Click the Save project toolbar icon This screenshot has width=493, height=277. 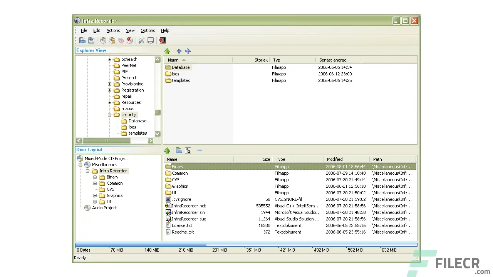(x=91, y=40)
